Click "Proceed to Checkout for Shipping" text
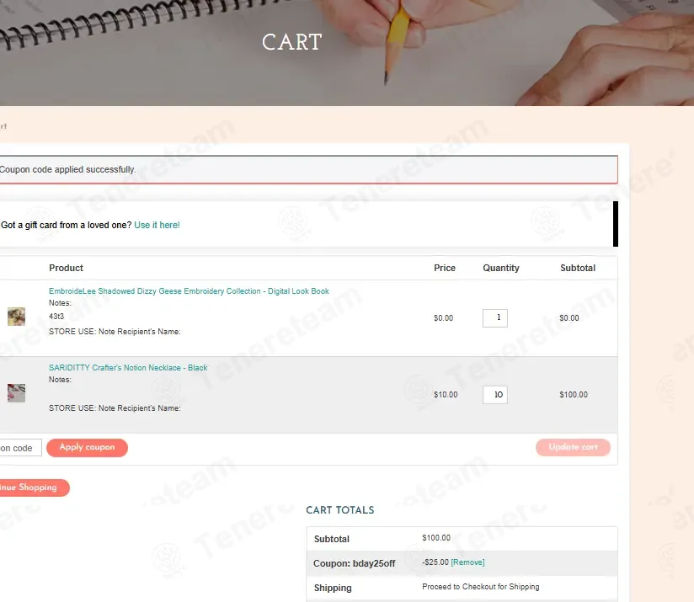The height and width of the screenshot is (602, 694). click(x=480, y=587)
